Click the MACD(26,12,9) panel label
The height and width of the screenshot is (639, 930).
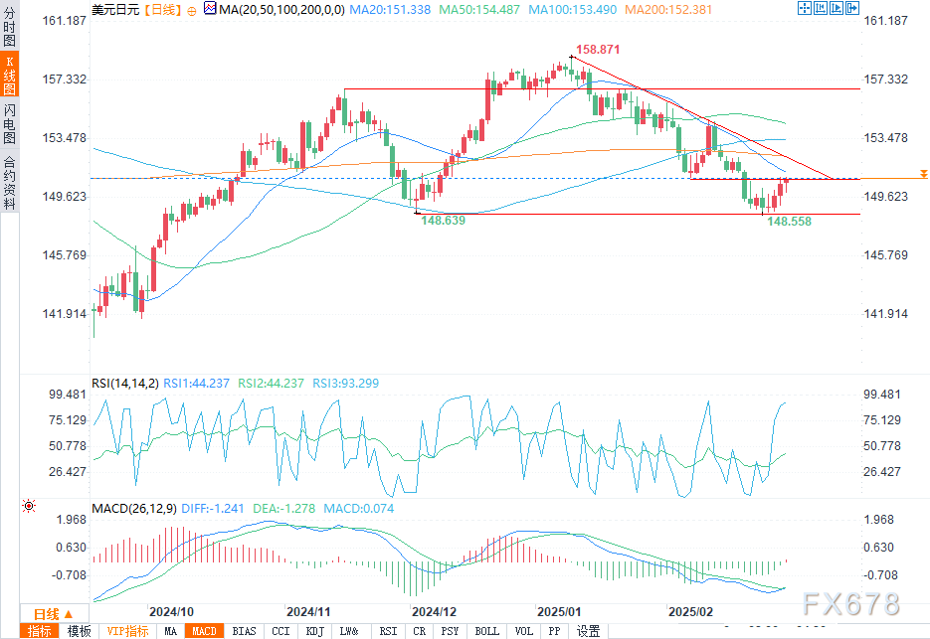(x=134, y=508)
